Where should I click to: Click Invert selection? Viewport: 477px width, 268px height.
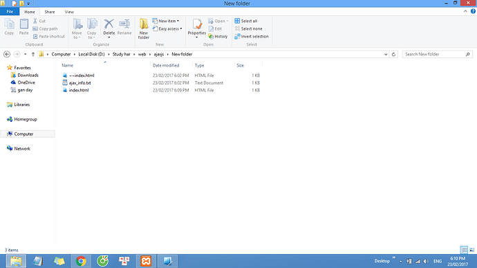252,36
